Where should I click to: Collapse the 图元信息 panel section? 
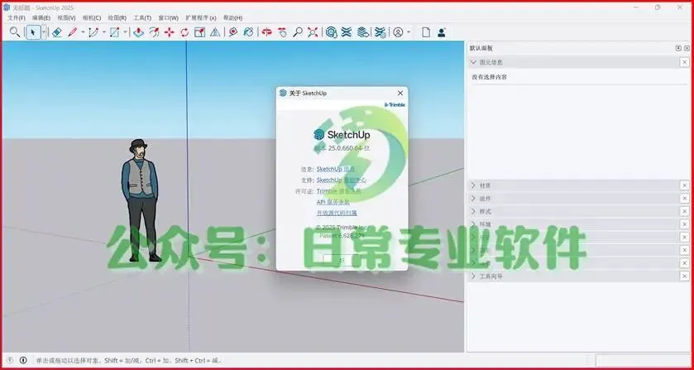tap(474, 62)
